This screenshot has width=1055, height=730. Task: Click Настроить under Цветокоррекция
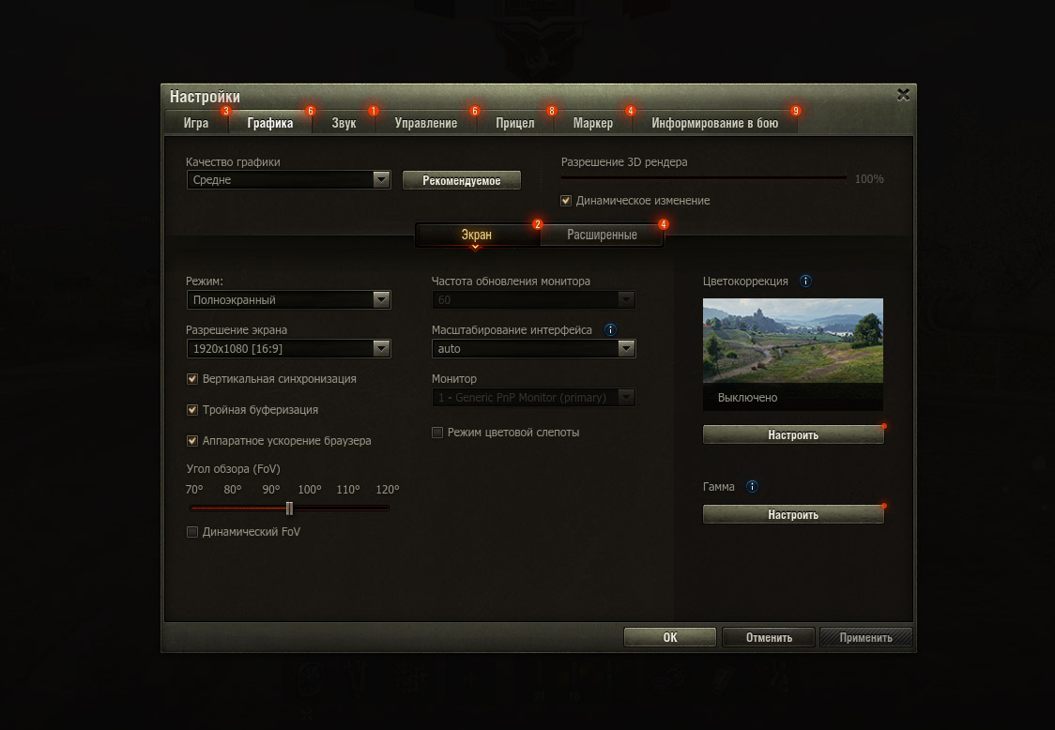pyautogui.click(x=793, y=435)
